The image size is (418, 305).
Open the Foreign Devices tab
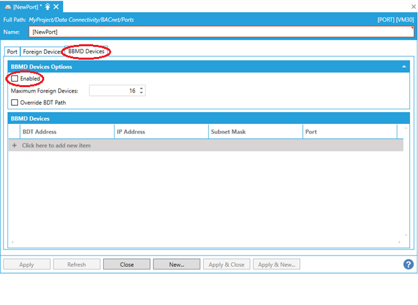(42, 52)
